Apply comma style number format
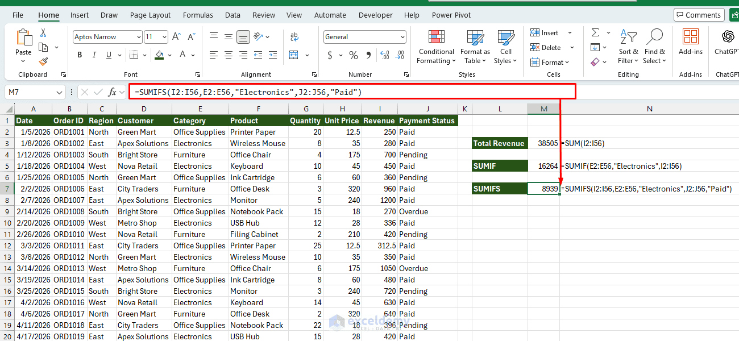This screenshot has width=739, height=341. coord(368,55)
